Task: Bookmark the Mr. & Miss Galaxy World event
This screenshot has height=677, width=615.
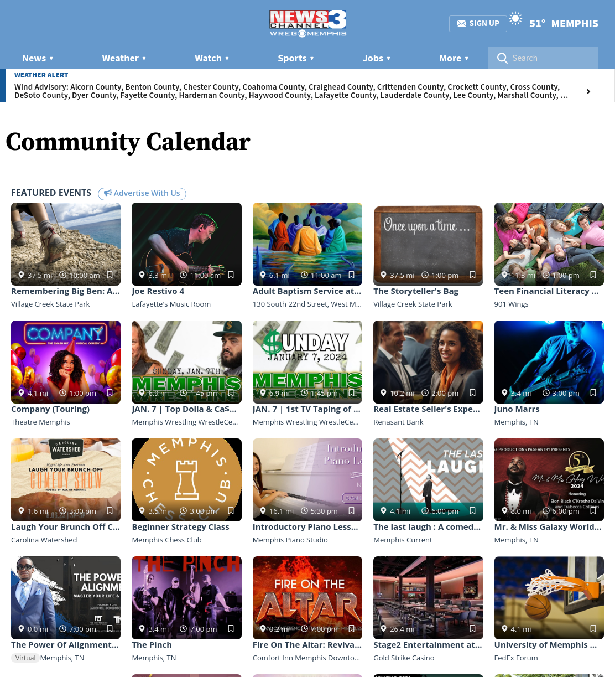Action: 593,511
